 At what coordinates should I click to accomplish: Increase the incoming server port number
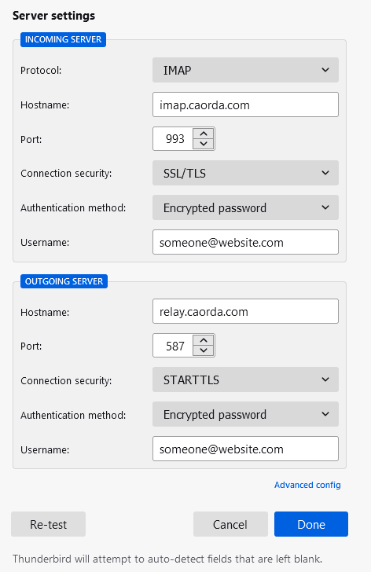click(x=204, y=134)
